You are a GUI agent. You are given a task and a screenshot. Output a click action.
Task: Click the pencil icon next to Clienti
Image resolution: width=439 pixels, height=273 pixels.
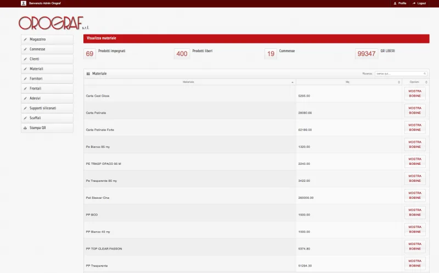pyautogui.click(x=25, y=59)
